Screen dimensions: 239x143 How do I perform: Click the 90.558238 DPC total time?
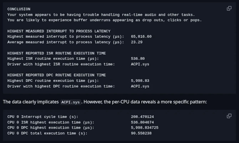(x=141, y=133)
